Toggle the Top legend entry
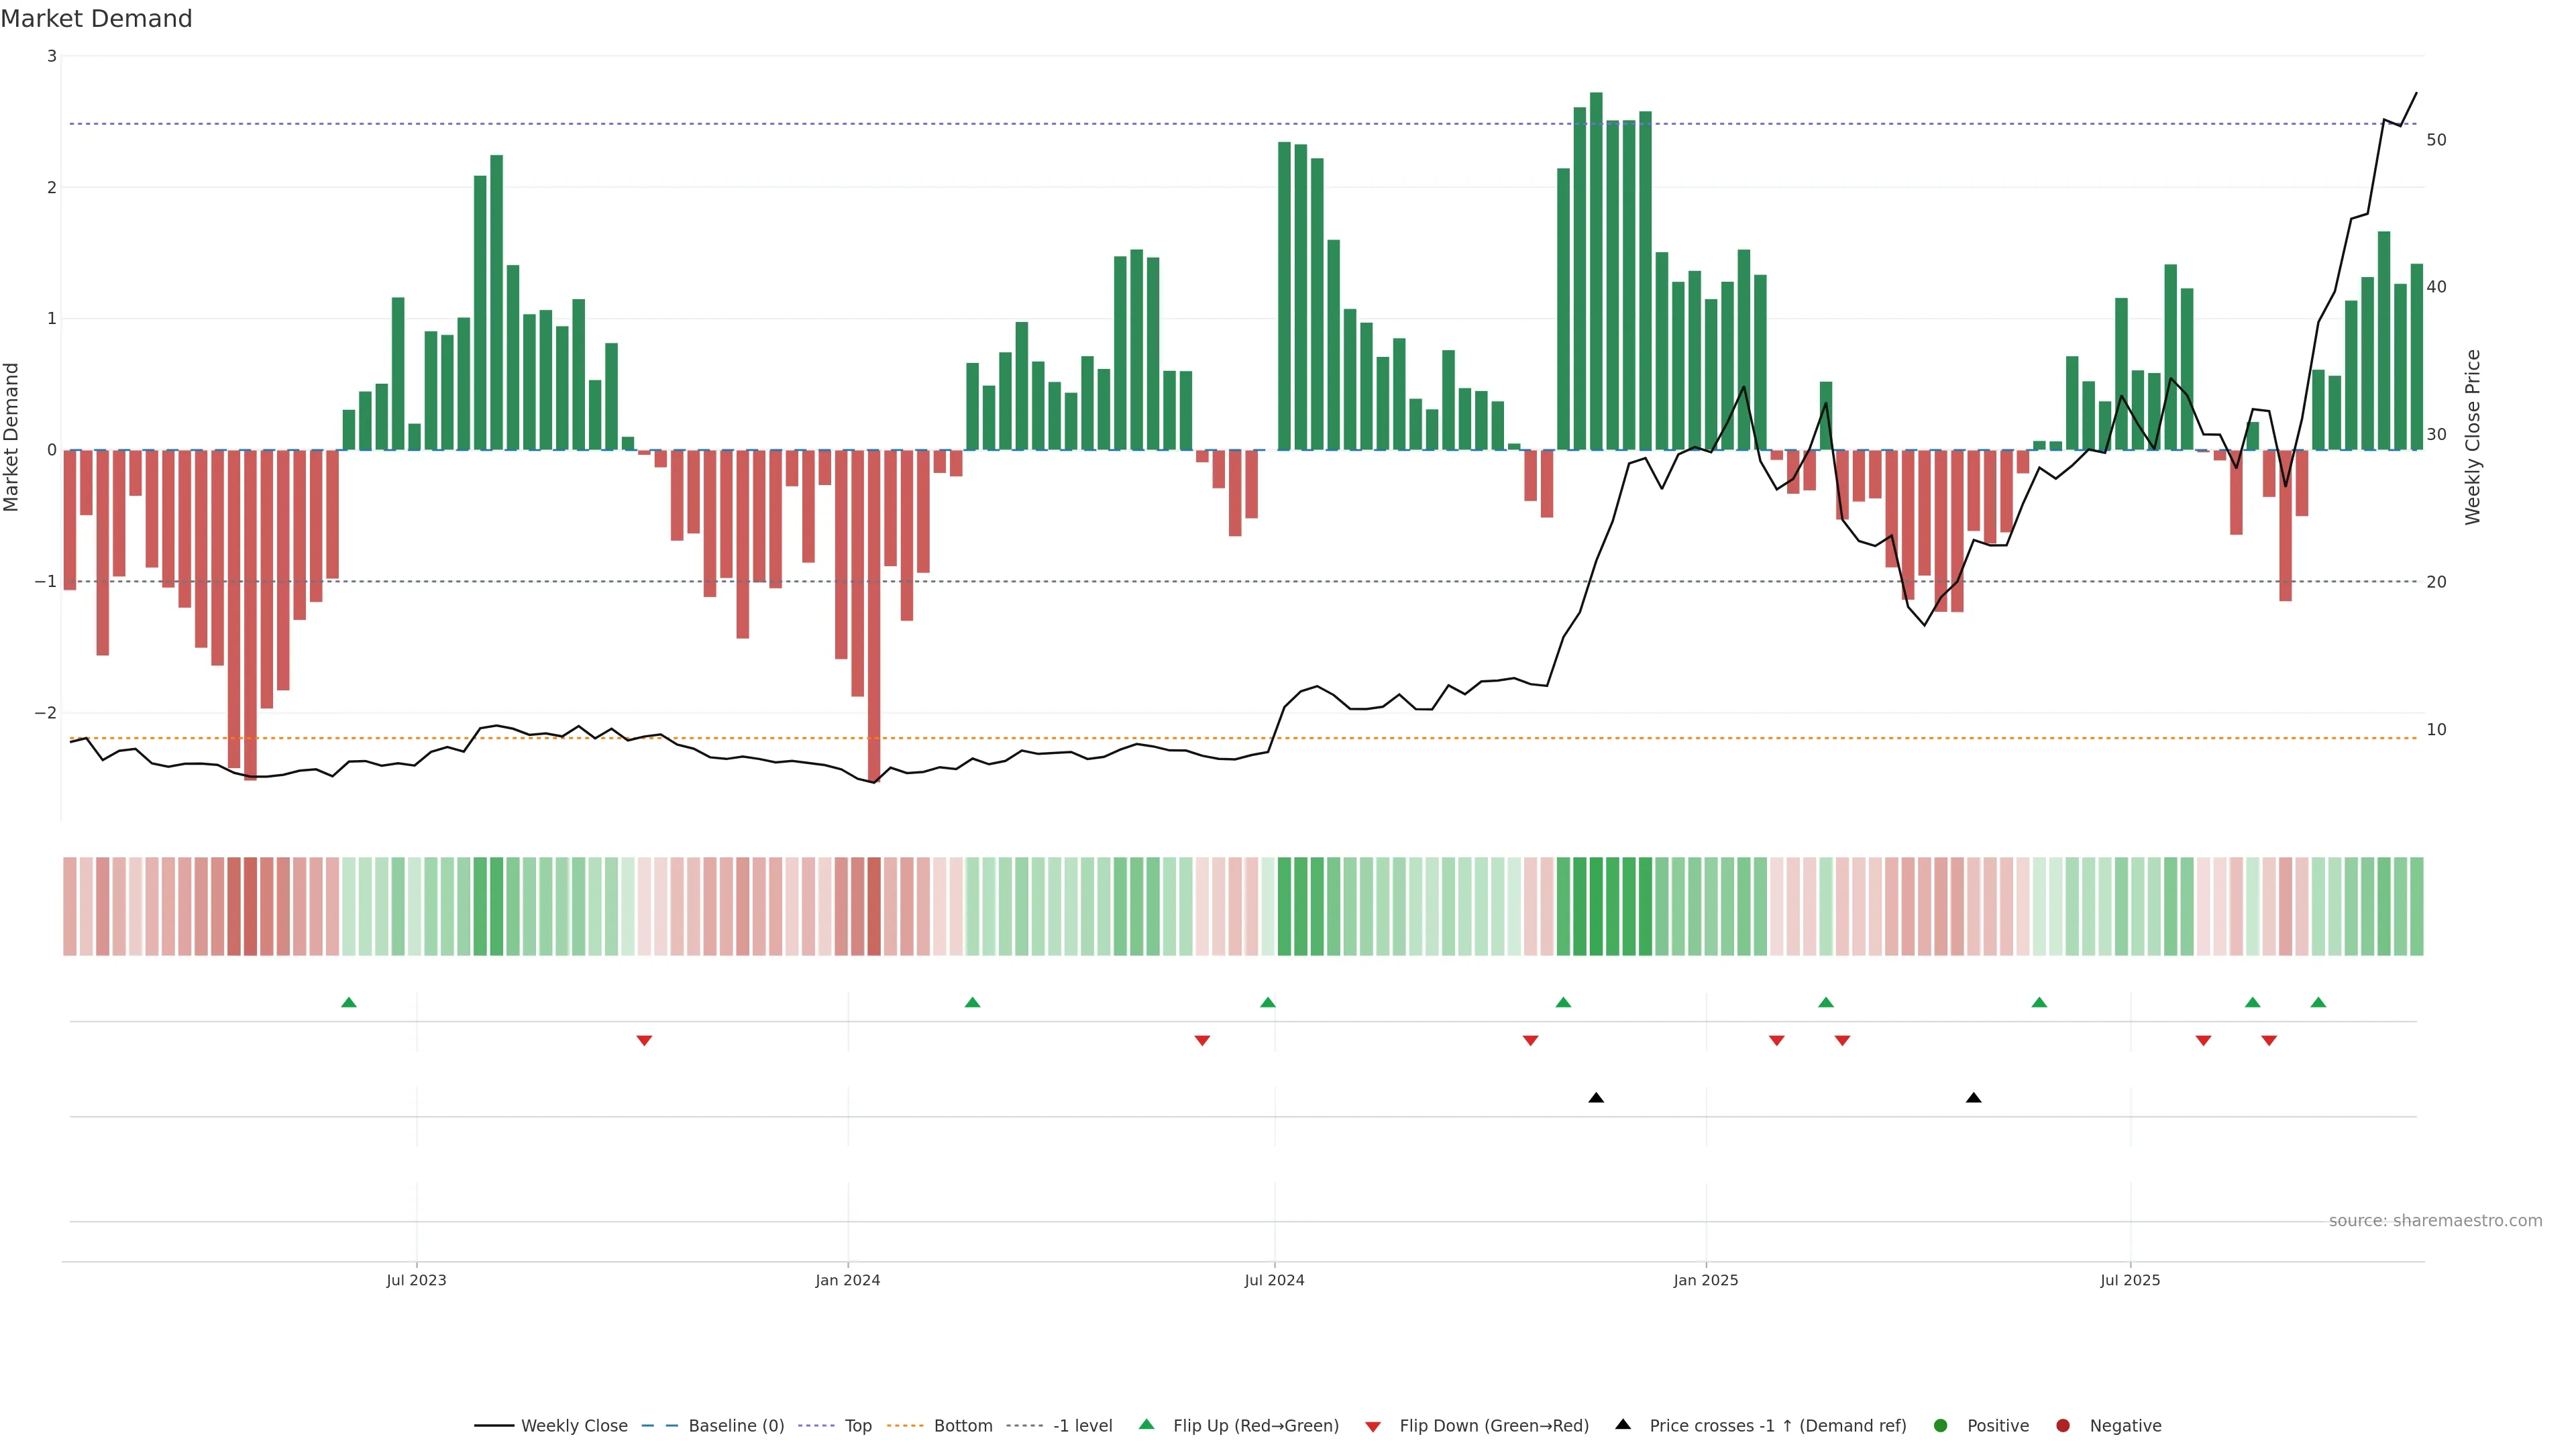 coord(857,1425)
